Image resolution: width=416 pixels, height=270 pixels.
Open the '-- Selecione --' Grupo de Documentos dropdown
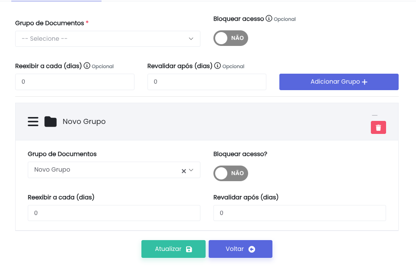point(108,39)
